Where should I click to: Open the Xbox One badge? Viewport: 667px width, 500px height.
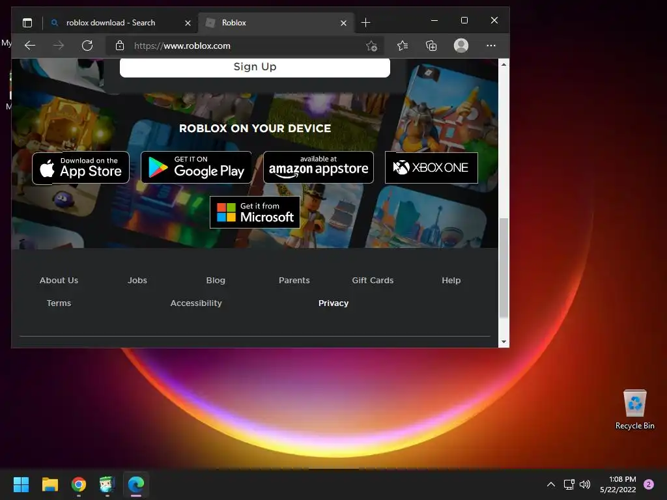(431, 167)
